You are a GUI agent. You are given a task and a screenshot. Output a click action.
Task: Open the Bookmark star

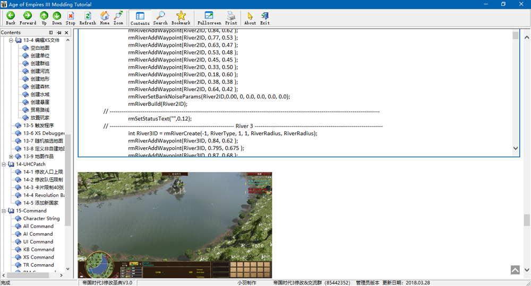(181, 18)
